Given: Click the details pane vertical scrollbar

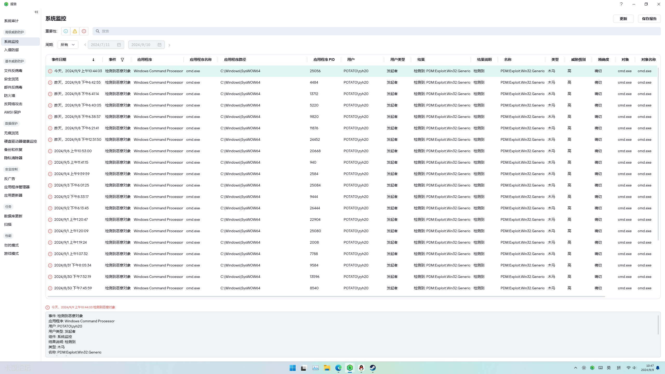Looking at the screenshot, I should (x=658, y=325).
